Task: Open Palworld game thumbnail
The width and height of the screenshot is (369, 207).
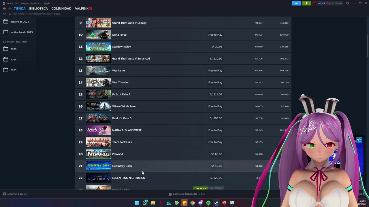Action: tap(98, 154)
